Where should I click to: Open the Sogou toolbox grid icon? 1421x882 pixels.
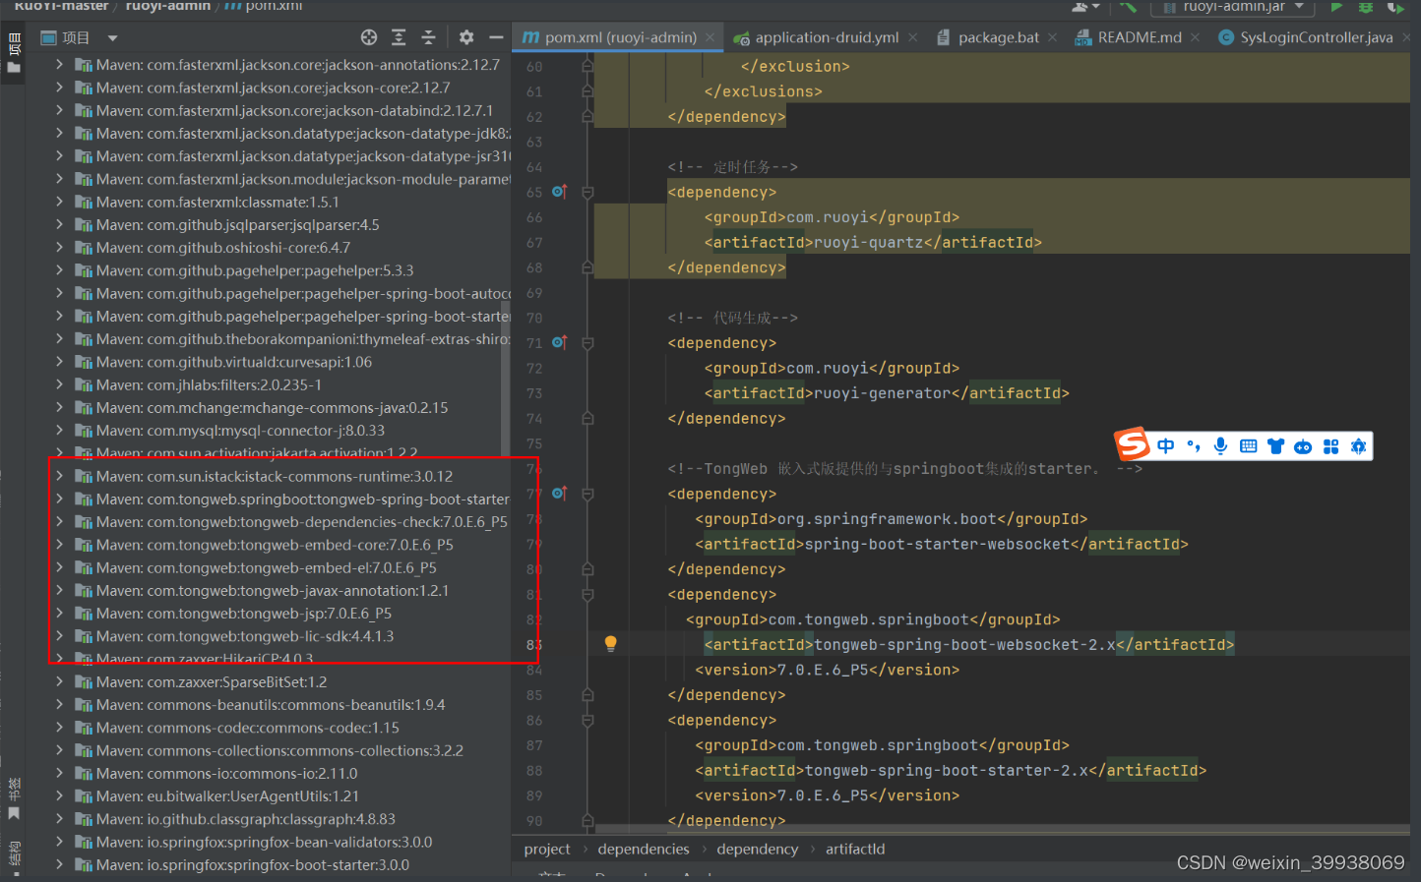pyautogui.click(x=1331, y=446)
